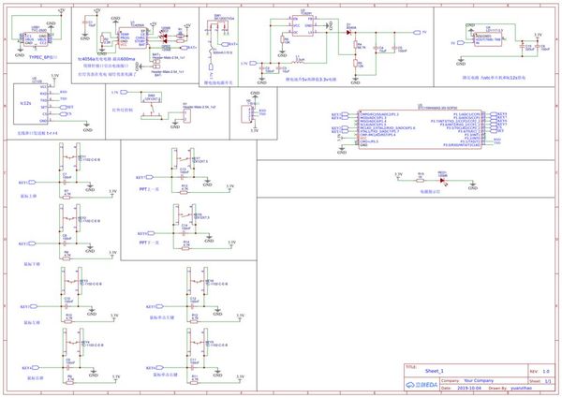Click the GND symbol below the microcontroller

[342, 151]
